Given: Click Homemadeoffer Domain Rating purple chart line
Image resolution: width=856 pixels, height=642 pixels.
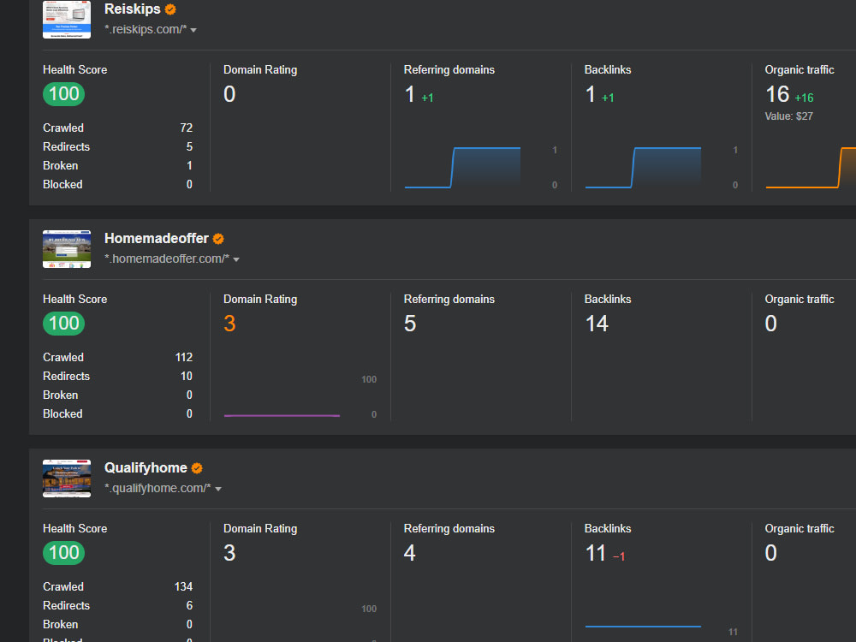Looking at the screenshot, I should click(282, 416).
